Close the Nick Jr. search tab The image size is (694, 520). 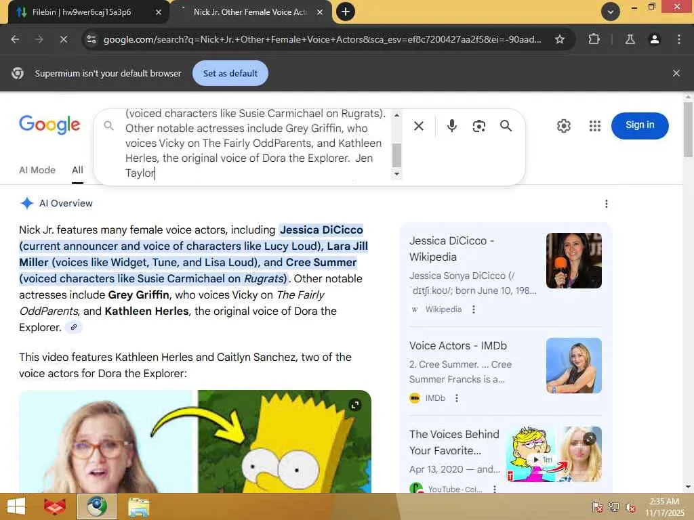pos(320,12)
